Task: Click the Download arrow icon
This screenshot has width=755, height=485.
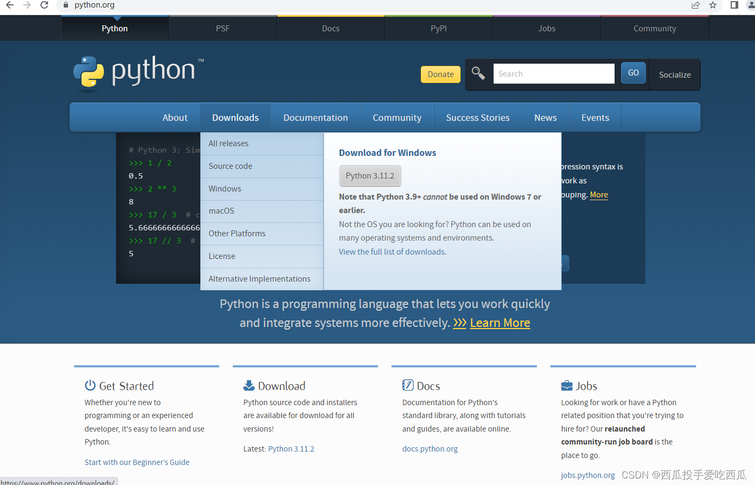Action: (x=249, y=385)
